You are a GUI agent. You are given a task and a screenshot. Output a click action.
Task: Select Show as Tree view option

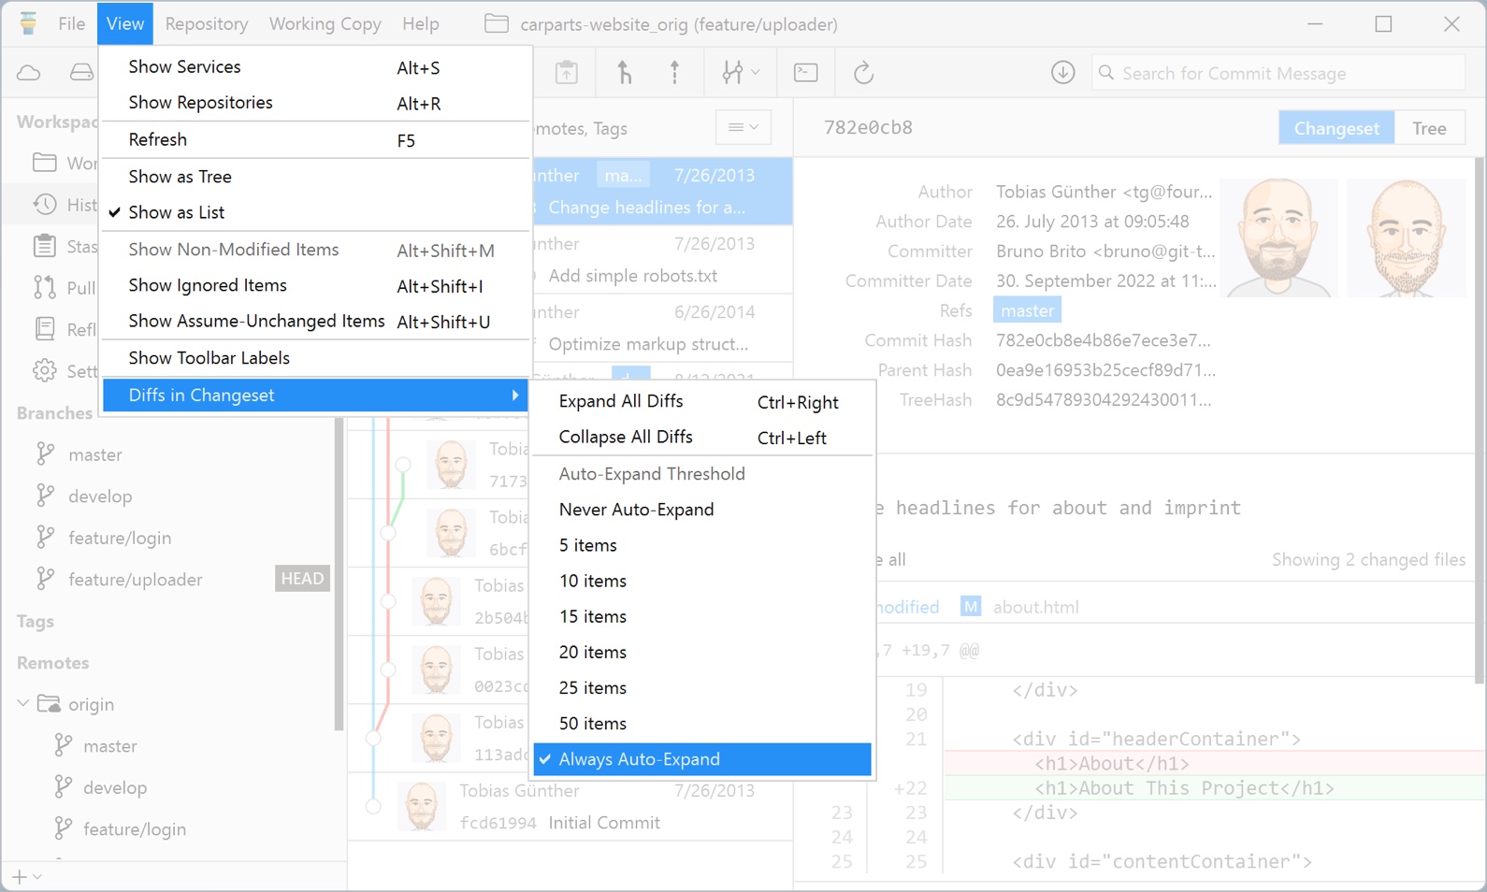coord(180,177)
